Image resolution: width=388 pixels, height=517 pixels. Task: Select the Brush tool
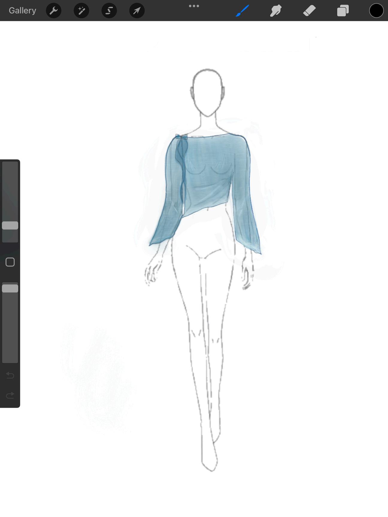pyautogui.click(x=242, y=11)
